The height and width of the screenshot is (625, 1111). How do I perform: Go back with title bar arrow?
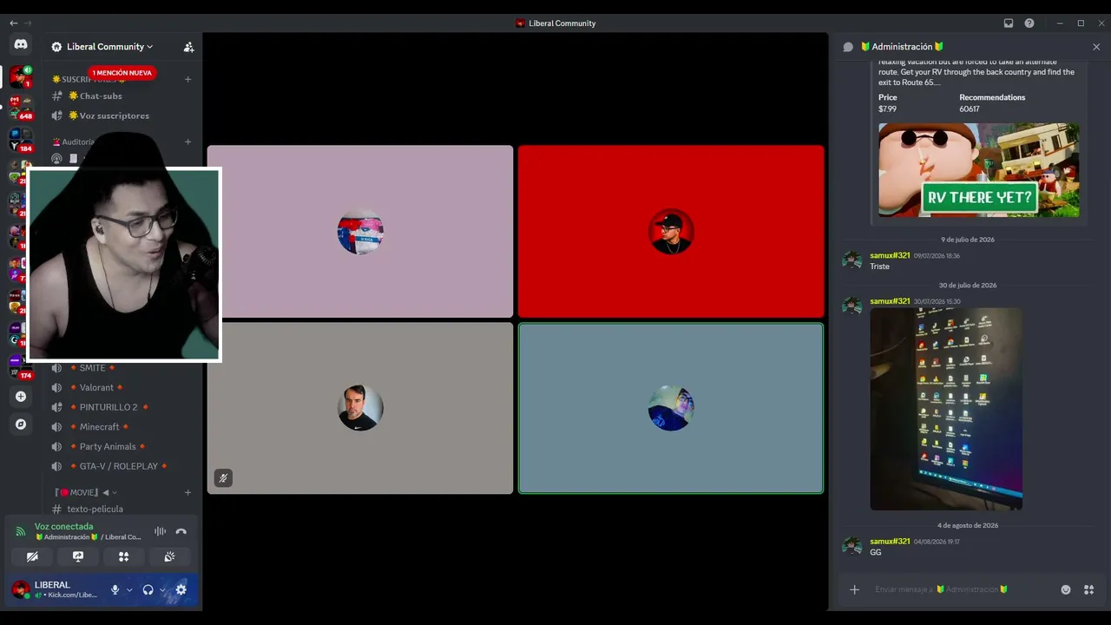(x=13, y=23)
